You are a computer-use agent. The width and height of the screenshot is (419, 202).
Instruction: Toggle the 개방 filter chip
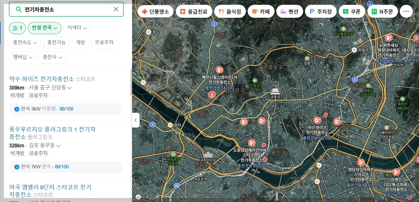80,42
